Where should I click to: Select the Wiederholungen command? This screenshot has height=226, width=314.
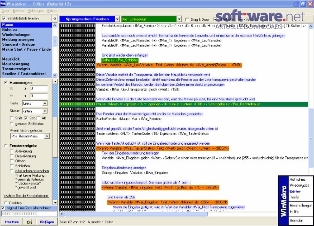pos(26,35)
